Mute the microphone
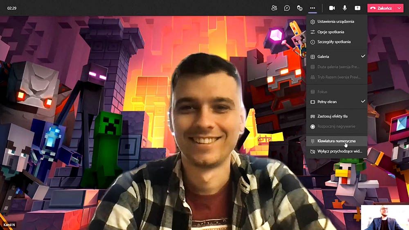Viewport: 409px width, 230px height. pyautogui.click(x=344, y=8)
